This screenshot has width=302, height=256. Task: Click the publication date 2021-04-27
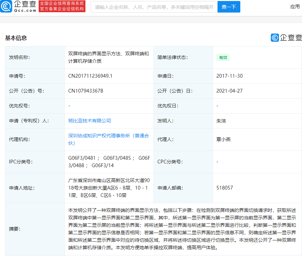tap(229, 91)
